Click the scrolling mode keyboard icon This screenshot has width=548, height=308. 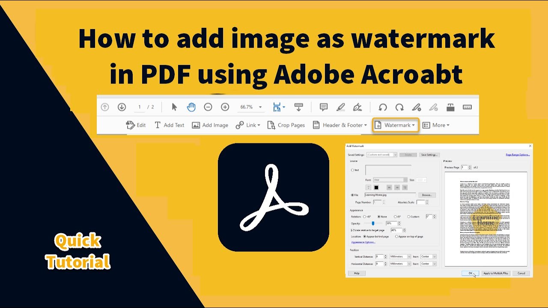click(x=299, y=107)
